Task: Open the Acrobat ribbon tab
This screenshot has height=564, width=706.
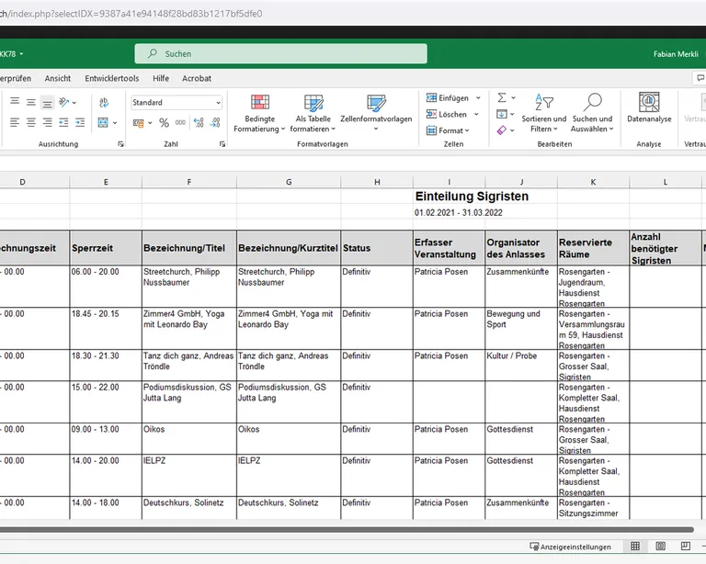Action: pyautogui.click(x=197, y=78)
